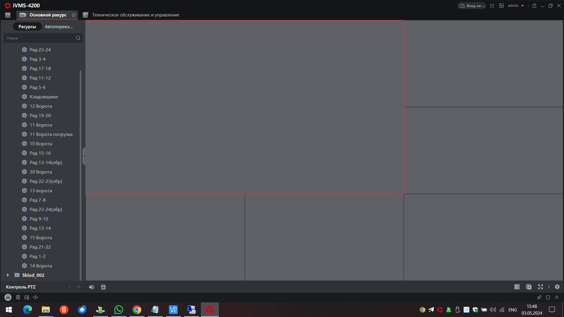Select camera 14 Ворота
Image resolution: width=564 pixels, height=317 pixels.
coord(41,266)
